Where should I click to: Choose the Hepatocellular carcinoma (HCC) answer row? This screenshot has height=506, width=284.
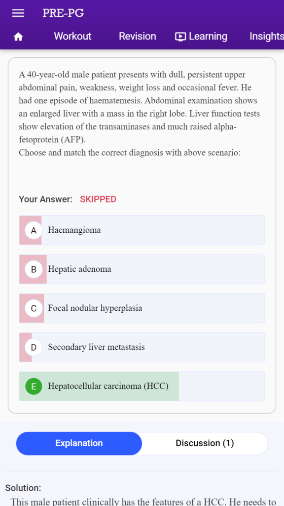pos(142,386)
